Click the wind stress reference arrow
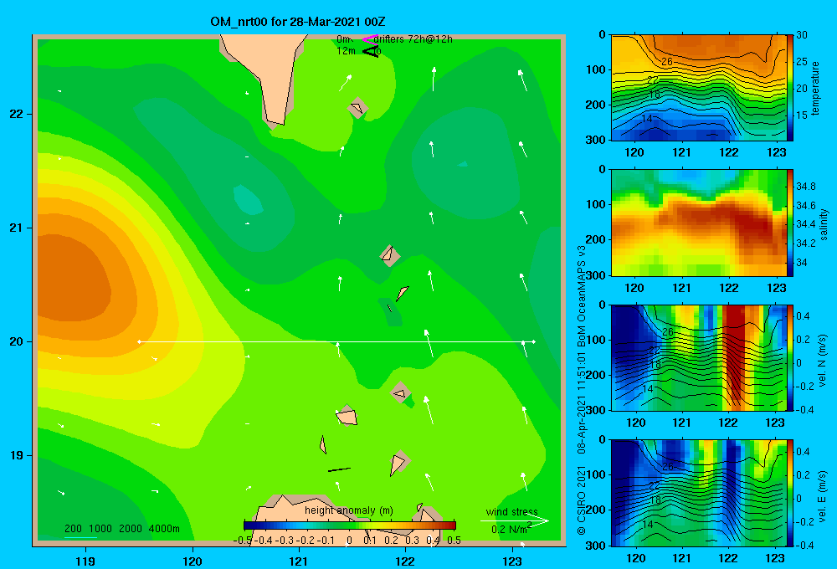The height and width of the screenshot is (569, 837). pyautogui.click(x=515, y=520)
